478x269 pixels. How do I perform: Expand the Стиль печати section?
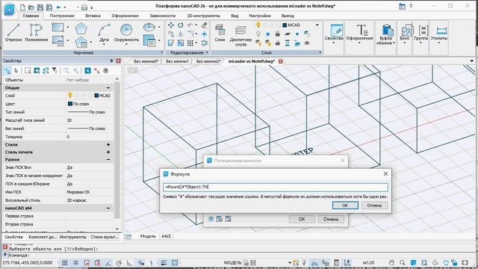point(108,152)
